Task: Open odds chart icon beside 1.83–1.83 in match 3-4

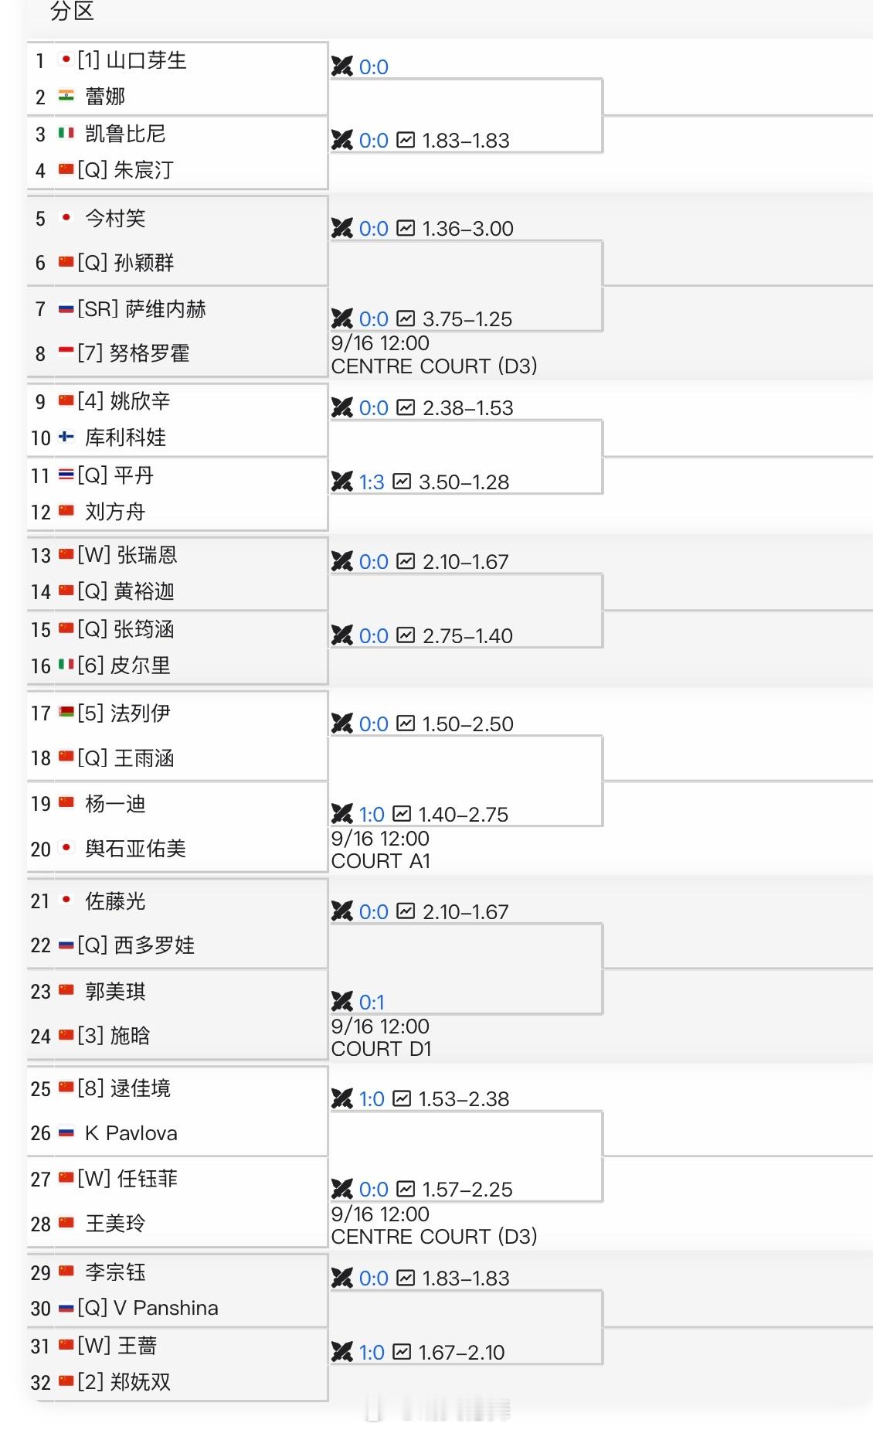Action: (x=406, y=140)
